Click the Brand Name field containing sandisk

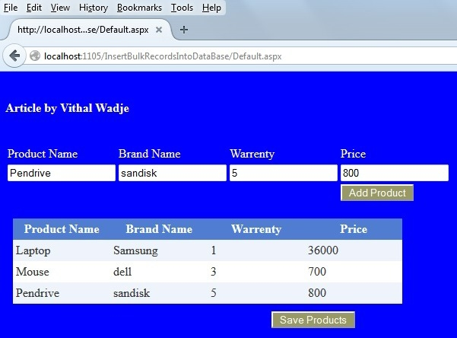[173, 173]
